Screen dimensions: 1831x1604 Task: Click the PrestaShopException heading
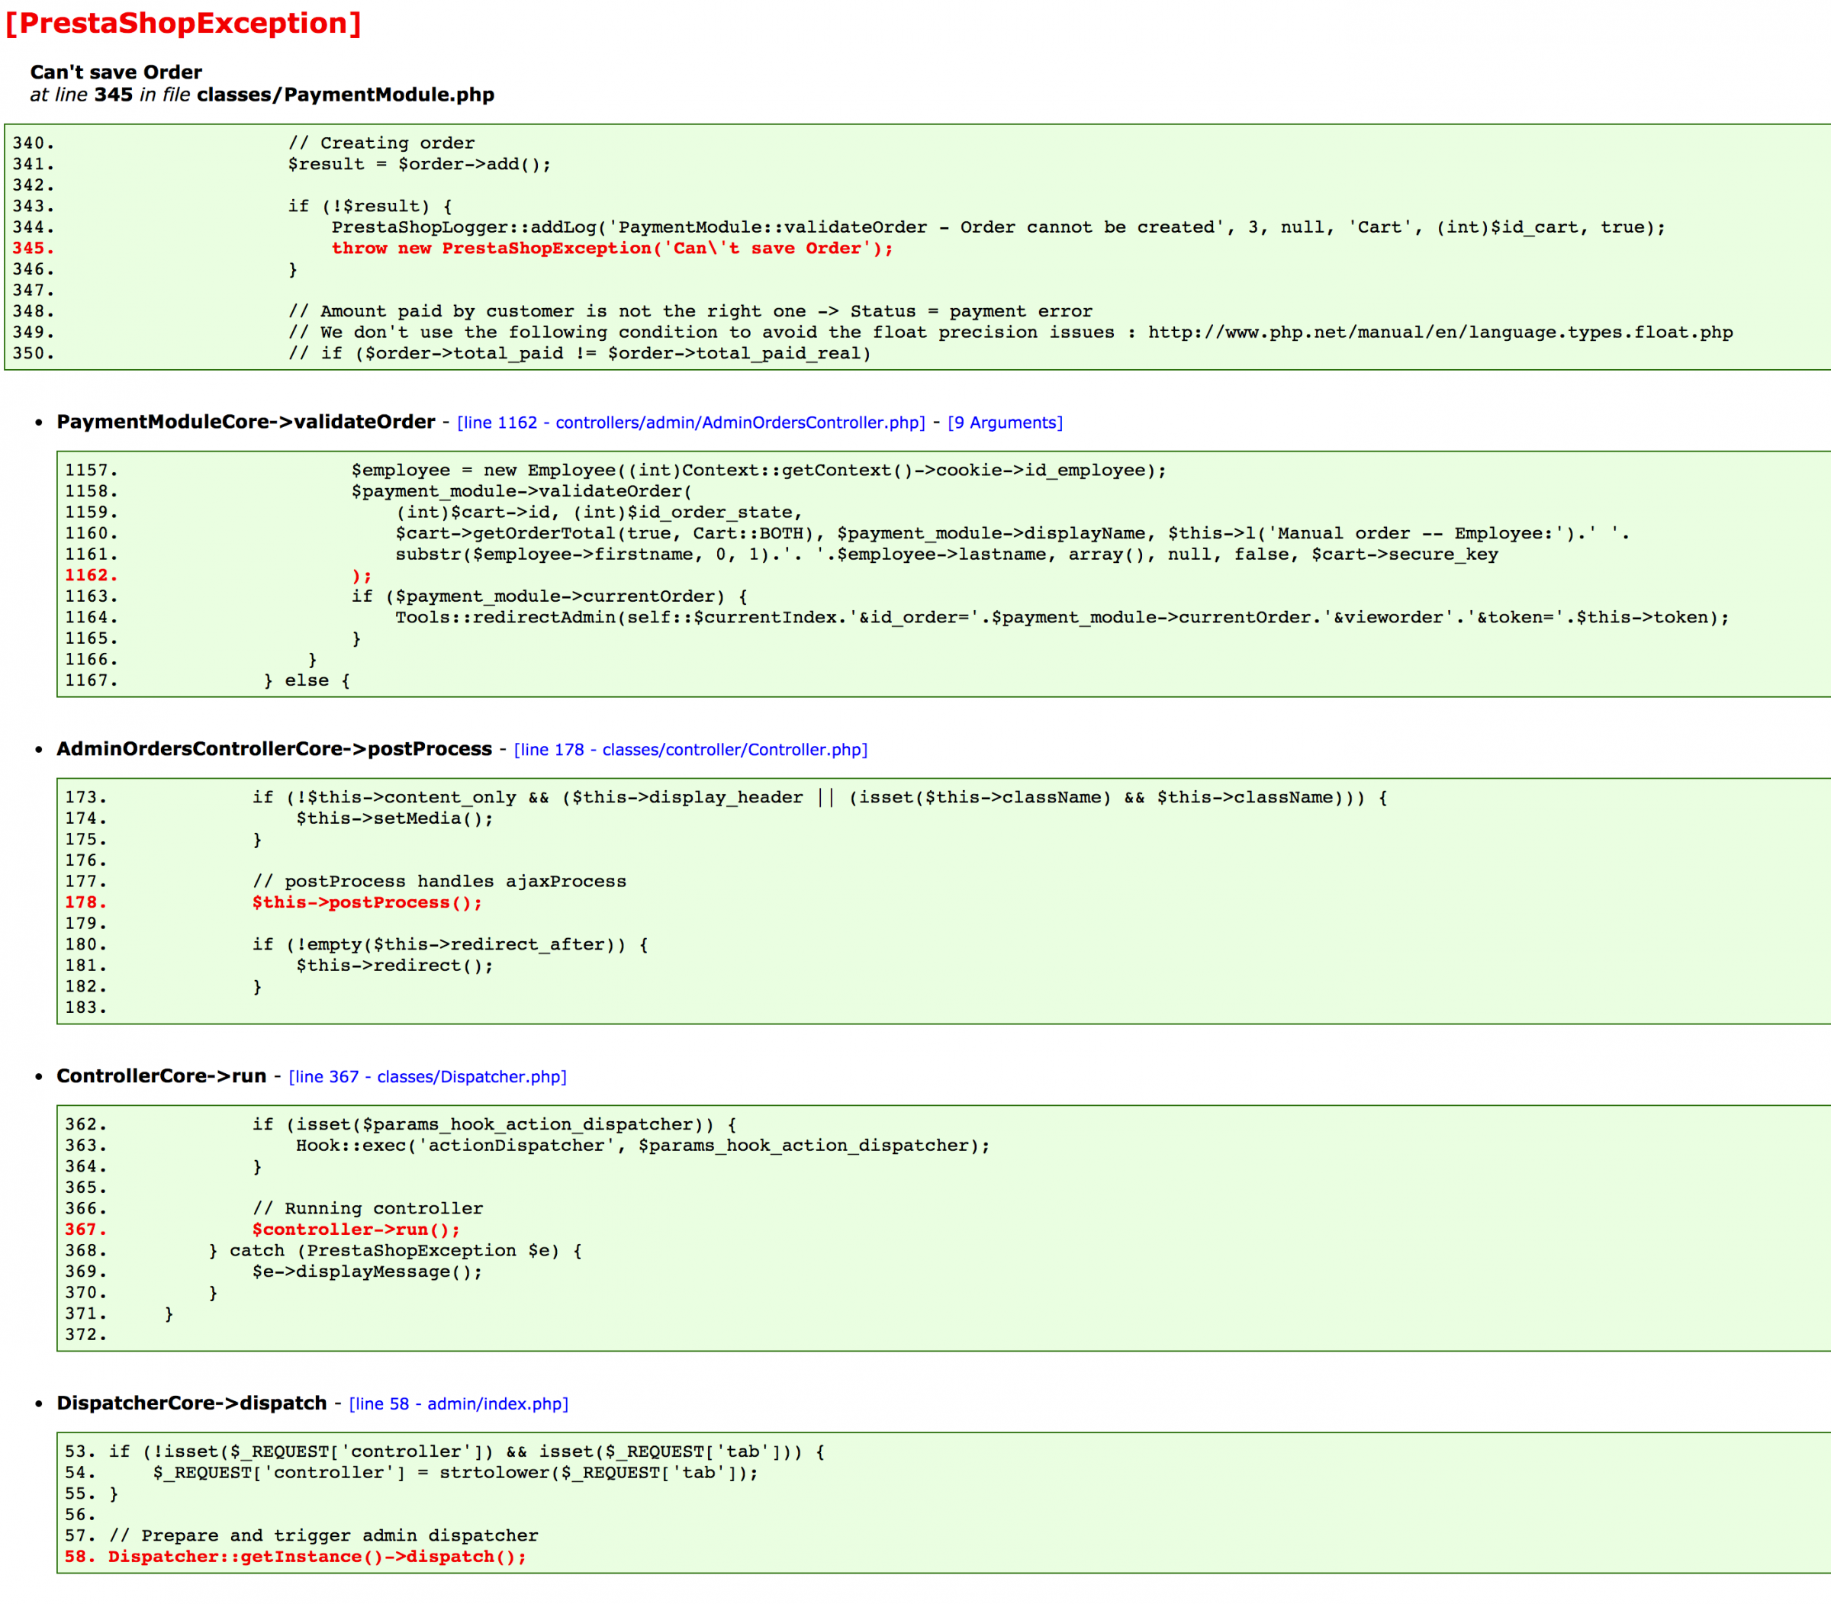tap(184, 22)
